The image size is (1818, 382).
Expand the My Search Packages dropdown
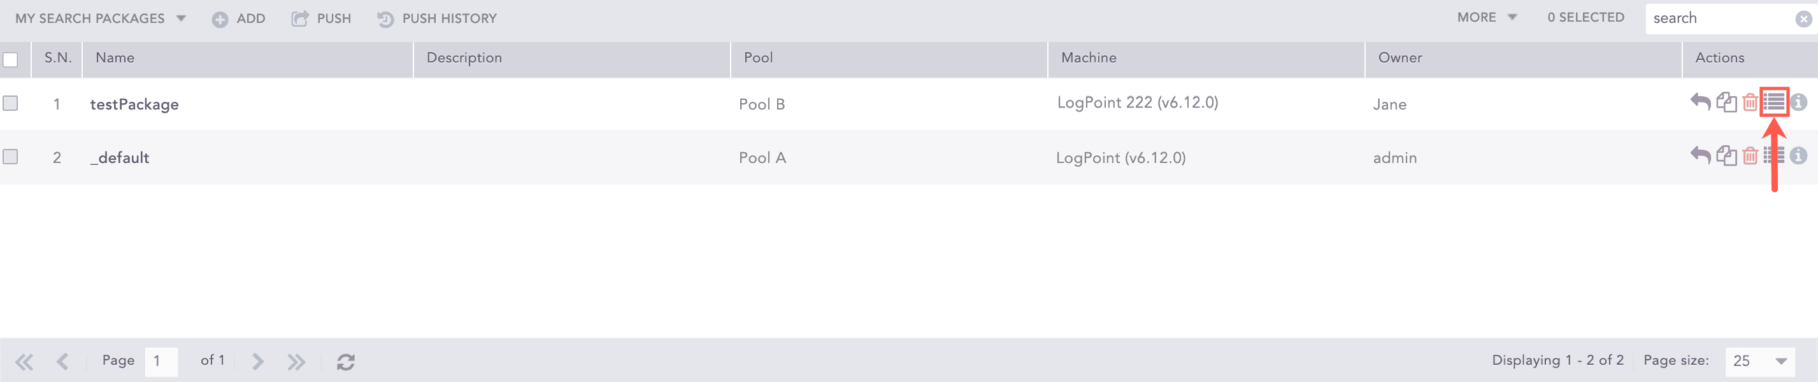coord(100,18)
